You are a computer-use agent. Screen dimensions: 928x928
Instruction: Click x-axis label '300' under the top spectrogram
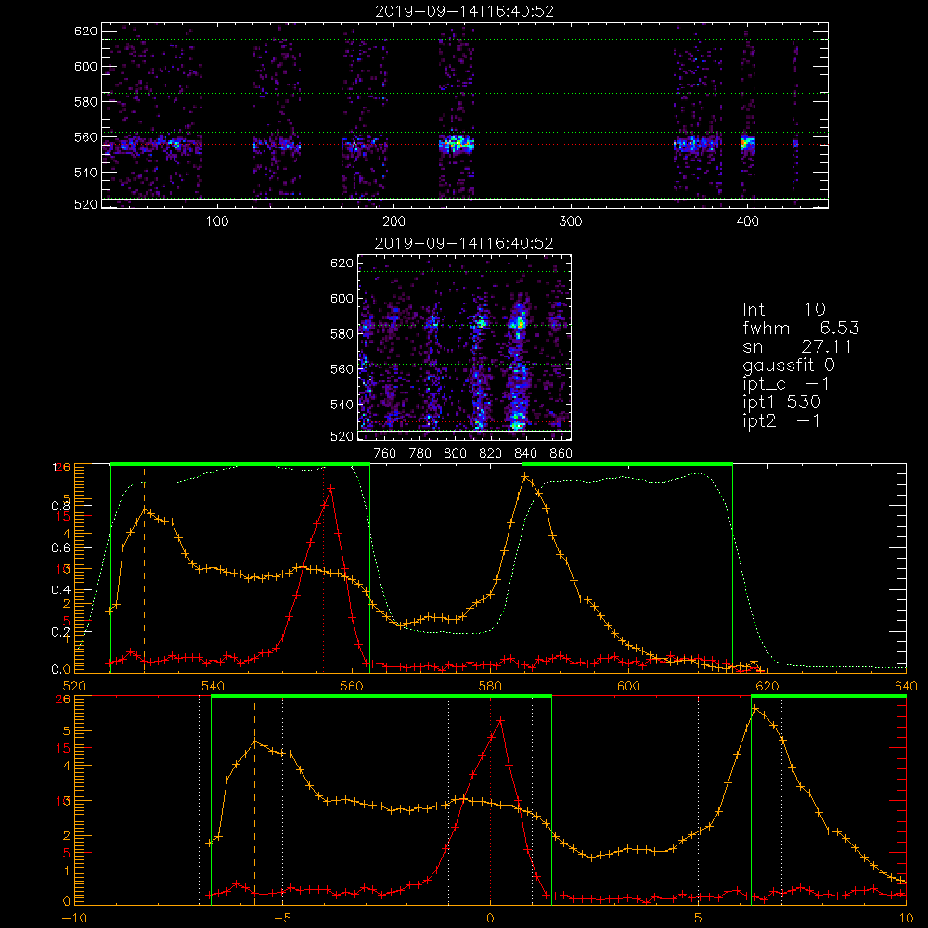(571, 222)
